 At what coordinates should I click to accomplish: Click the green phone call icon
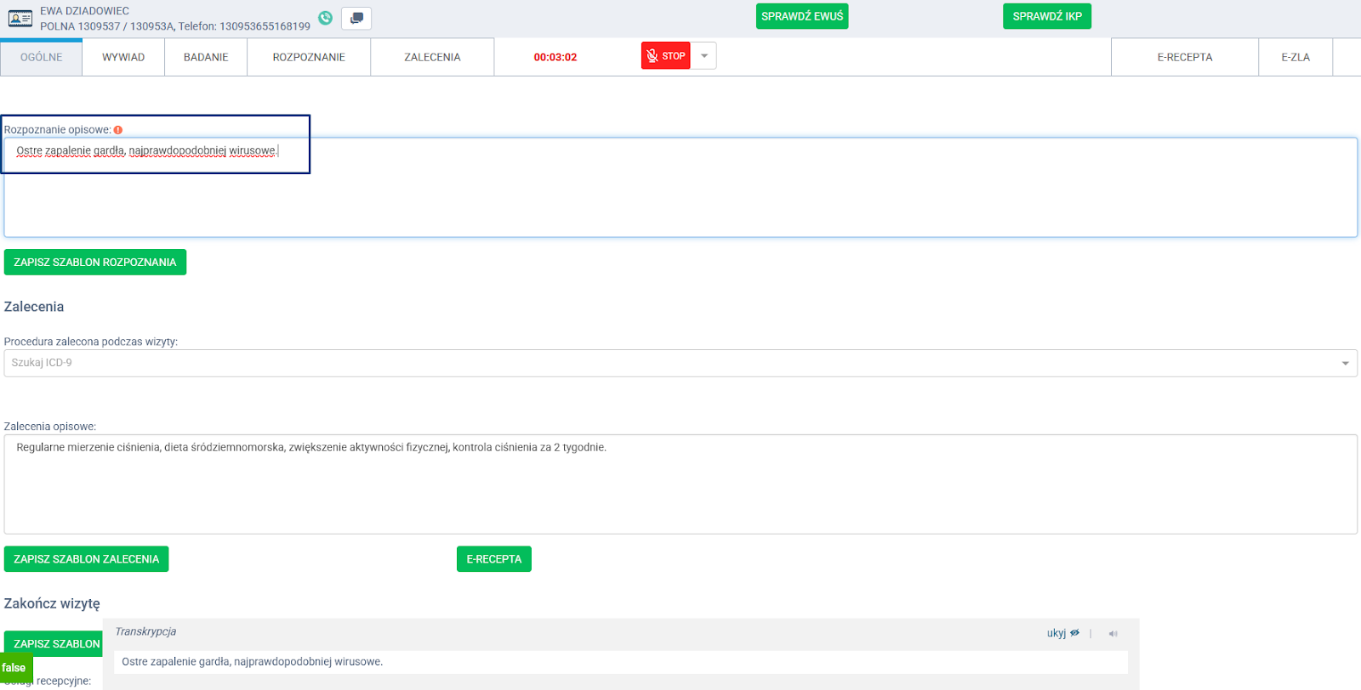point(326,18)
